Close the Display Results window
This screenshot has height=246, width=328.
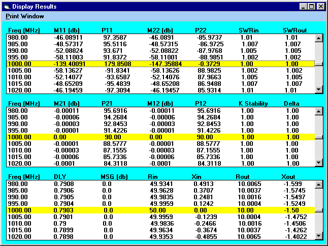(x=320, y=7)
